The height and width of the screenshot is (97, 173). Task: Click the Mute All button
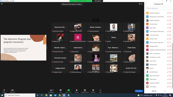(154, 91)
